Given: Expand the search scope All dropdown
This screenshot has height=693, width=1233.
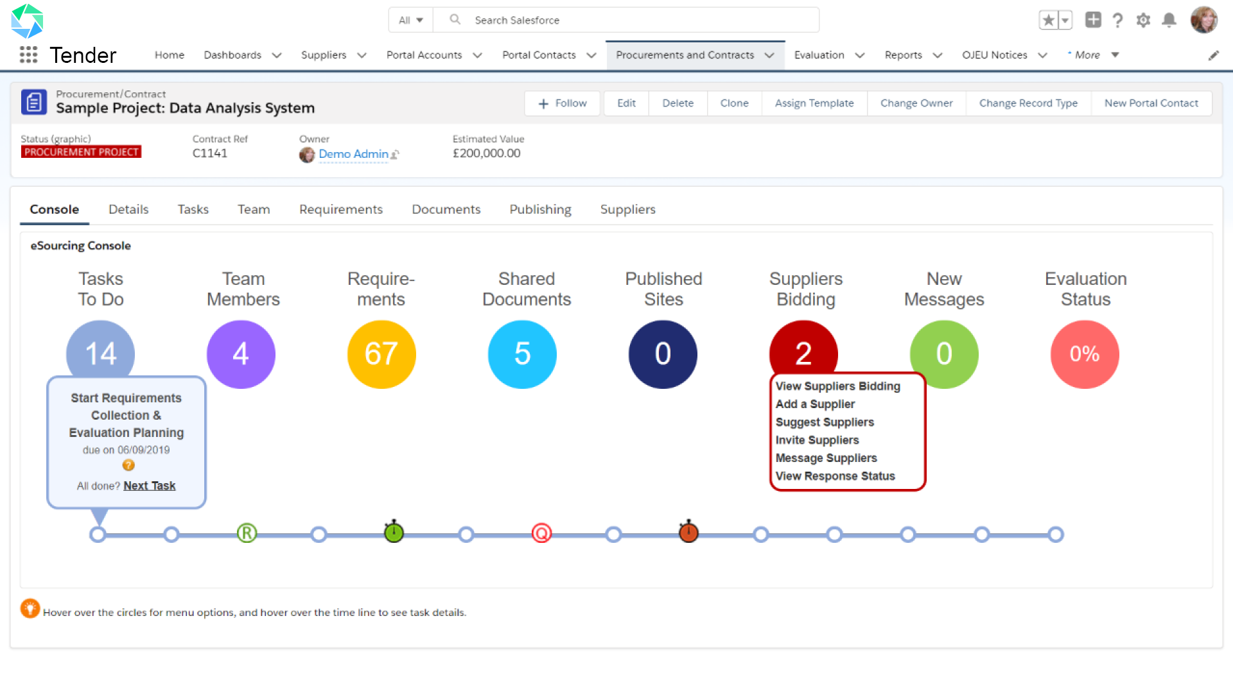Looking at the screenshot, I should pos(410,20).
